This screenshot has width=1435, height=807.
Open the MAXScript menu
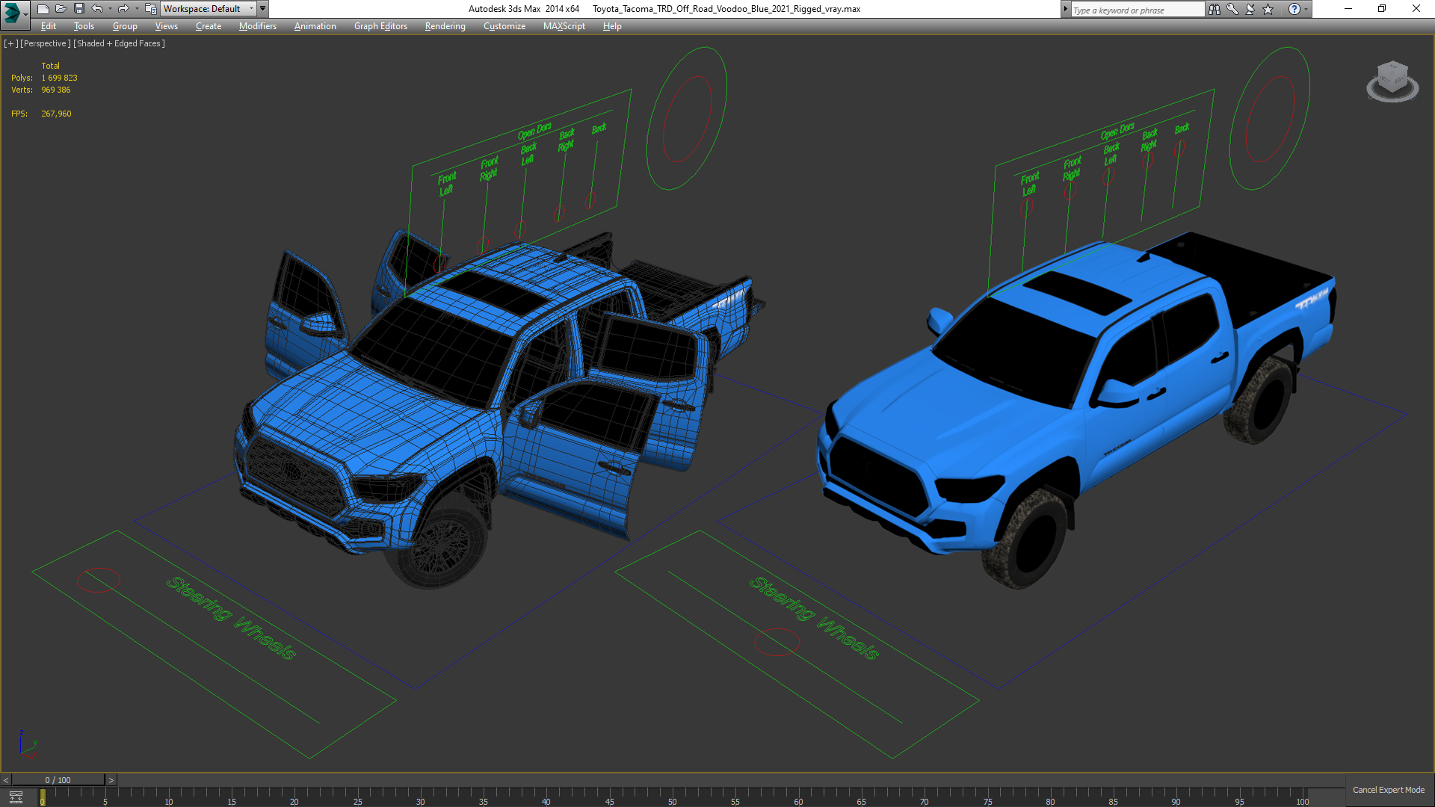564,26
